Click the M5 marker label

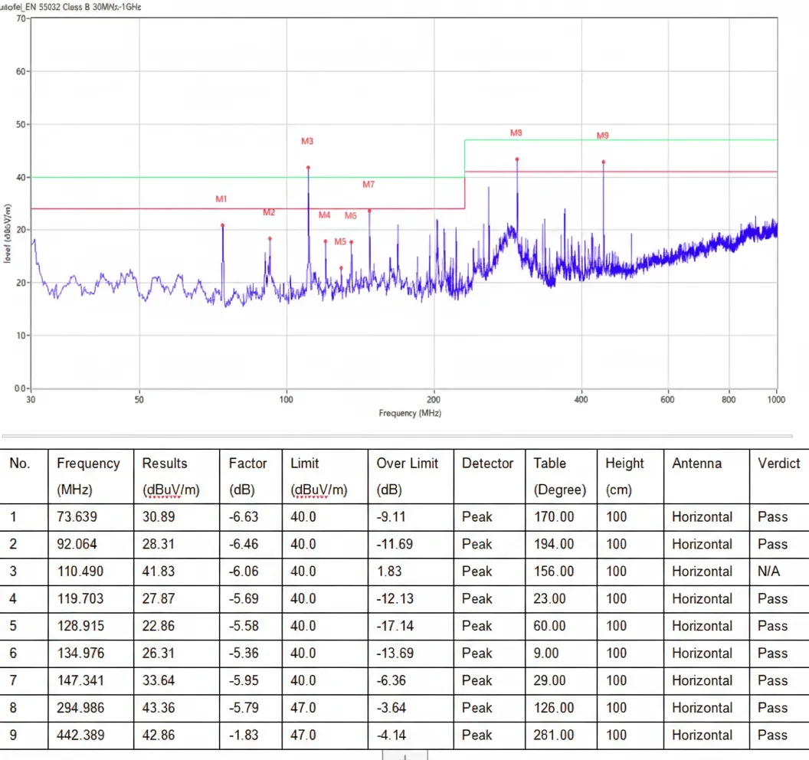click(x=340, y=241)
